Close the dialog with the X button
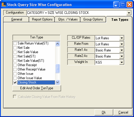The image size is (134, 117). (x=129, y=4)
